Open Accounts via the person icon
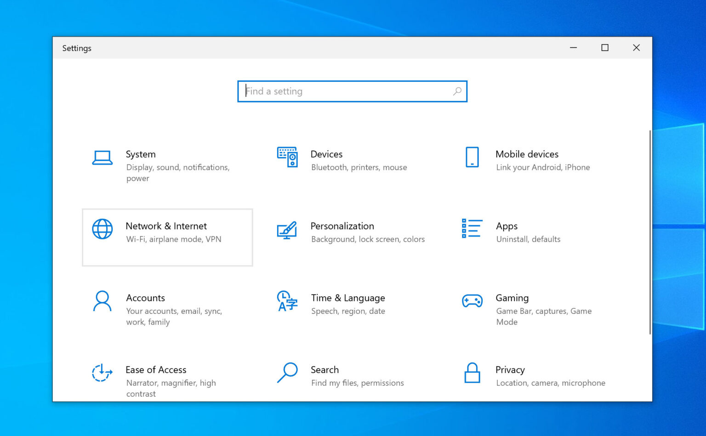Image resolution: width=706 pixels, height=436 pixels. coord(102,301)
